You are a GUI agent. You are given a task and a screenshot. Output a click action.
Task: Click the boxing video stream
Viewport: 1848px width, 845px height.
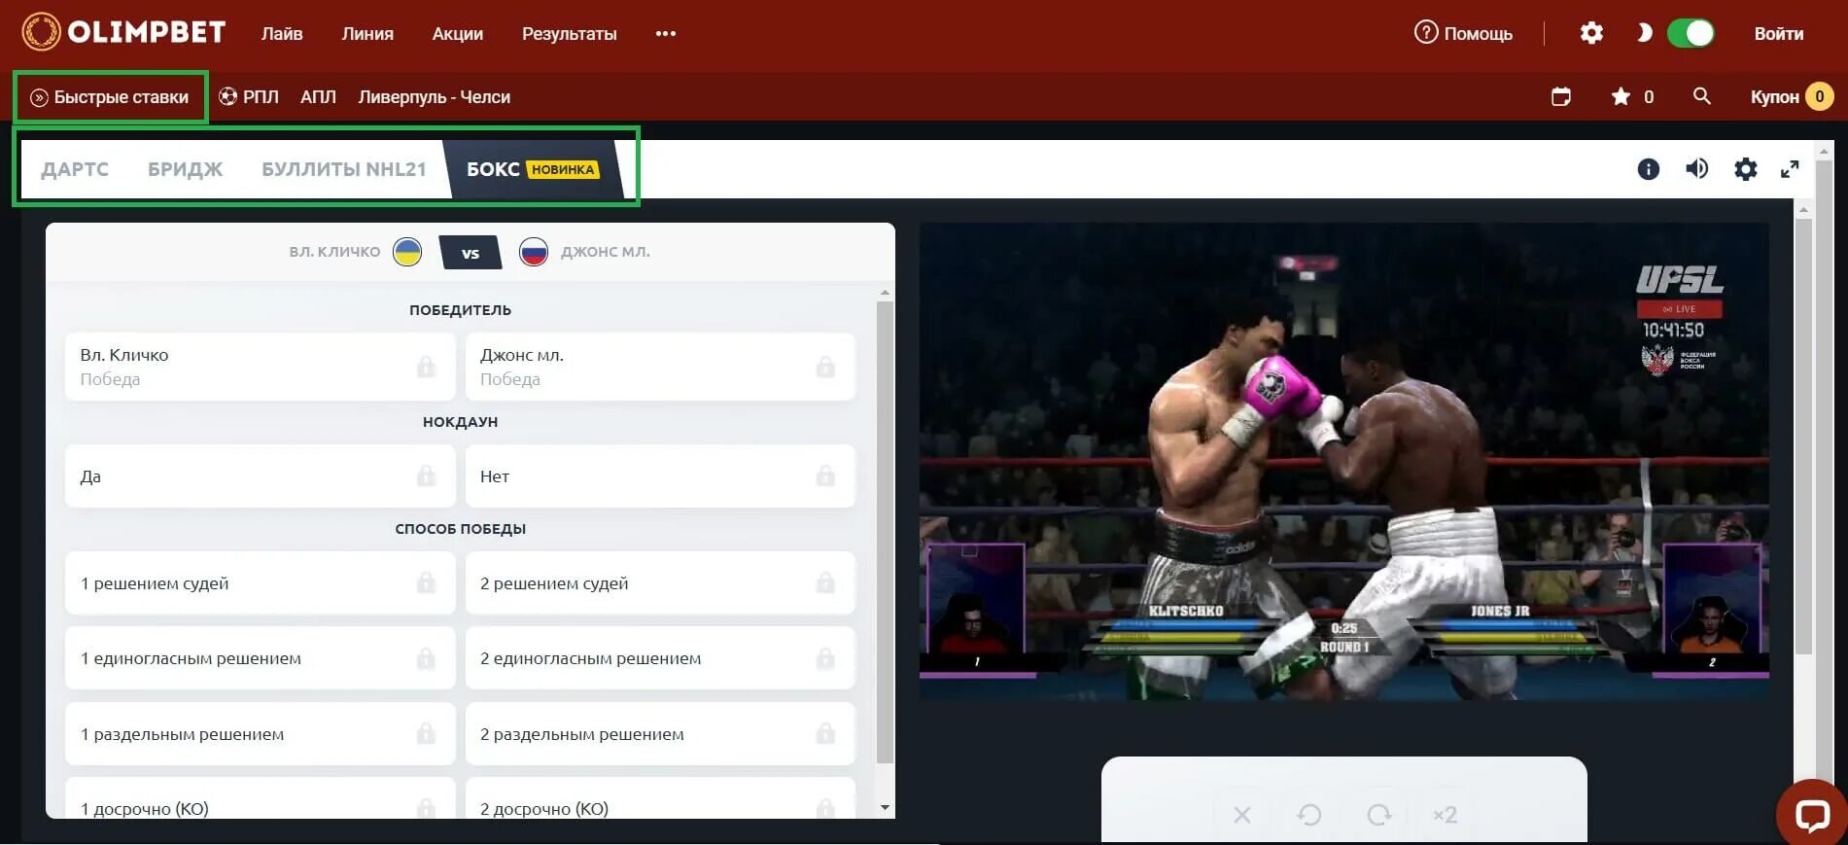click(1344, 462)
